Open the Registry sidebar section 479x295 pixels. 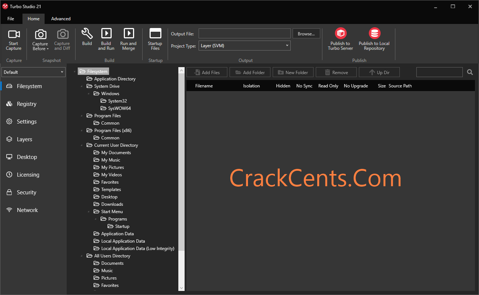[x=34, y=104]
